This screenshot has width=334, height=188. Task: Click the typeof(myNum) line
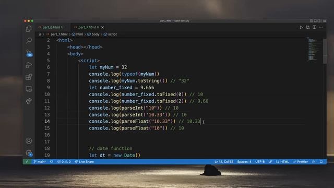[x=124, y=74]
